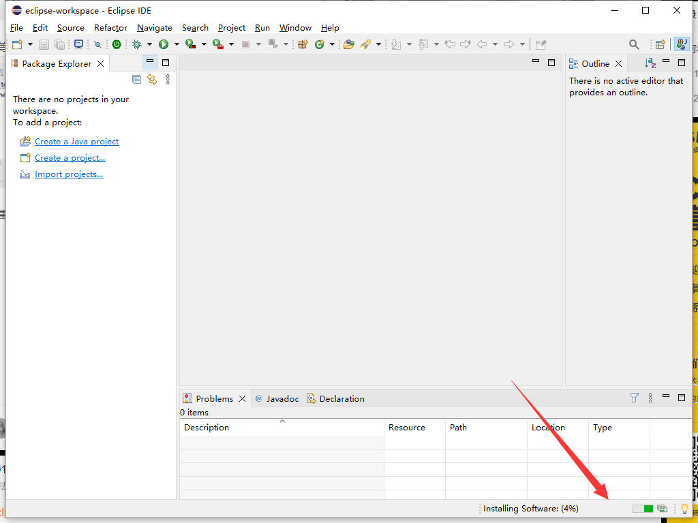Screen dimensions: 698x523
Task: Open the Window menu
Action: coord(295,27)
